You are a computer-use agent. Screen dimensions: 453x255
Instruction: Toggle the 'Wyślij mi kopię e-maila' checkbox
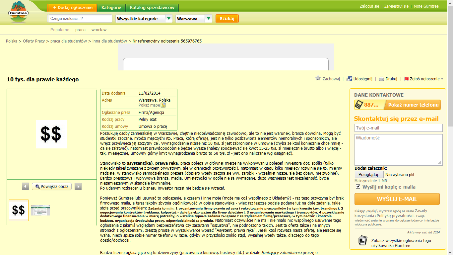358,187
